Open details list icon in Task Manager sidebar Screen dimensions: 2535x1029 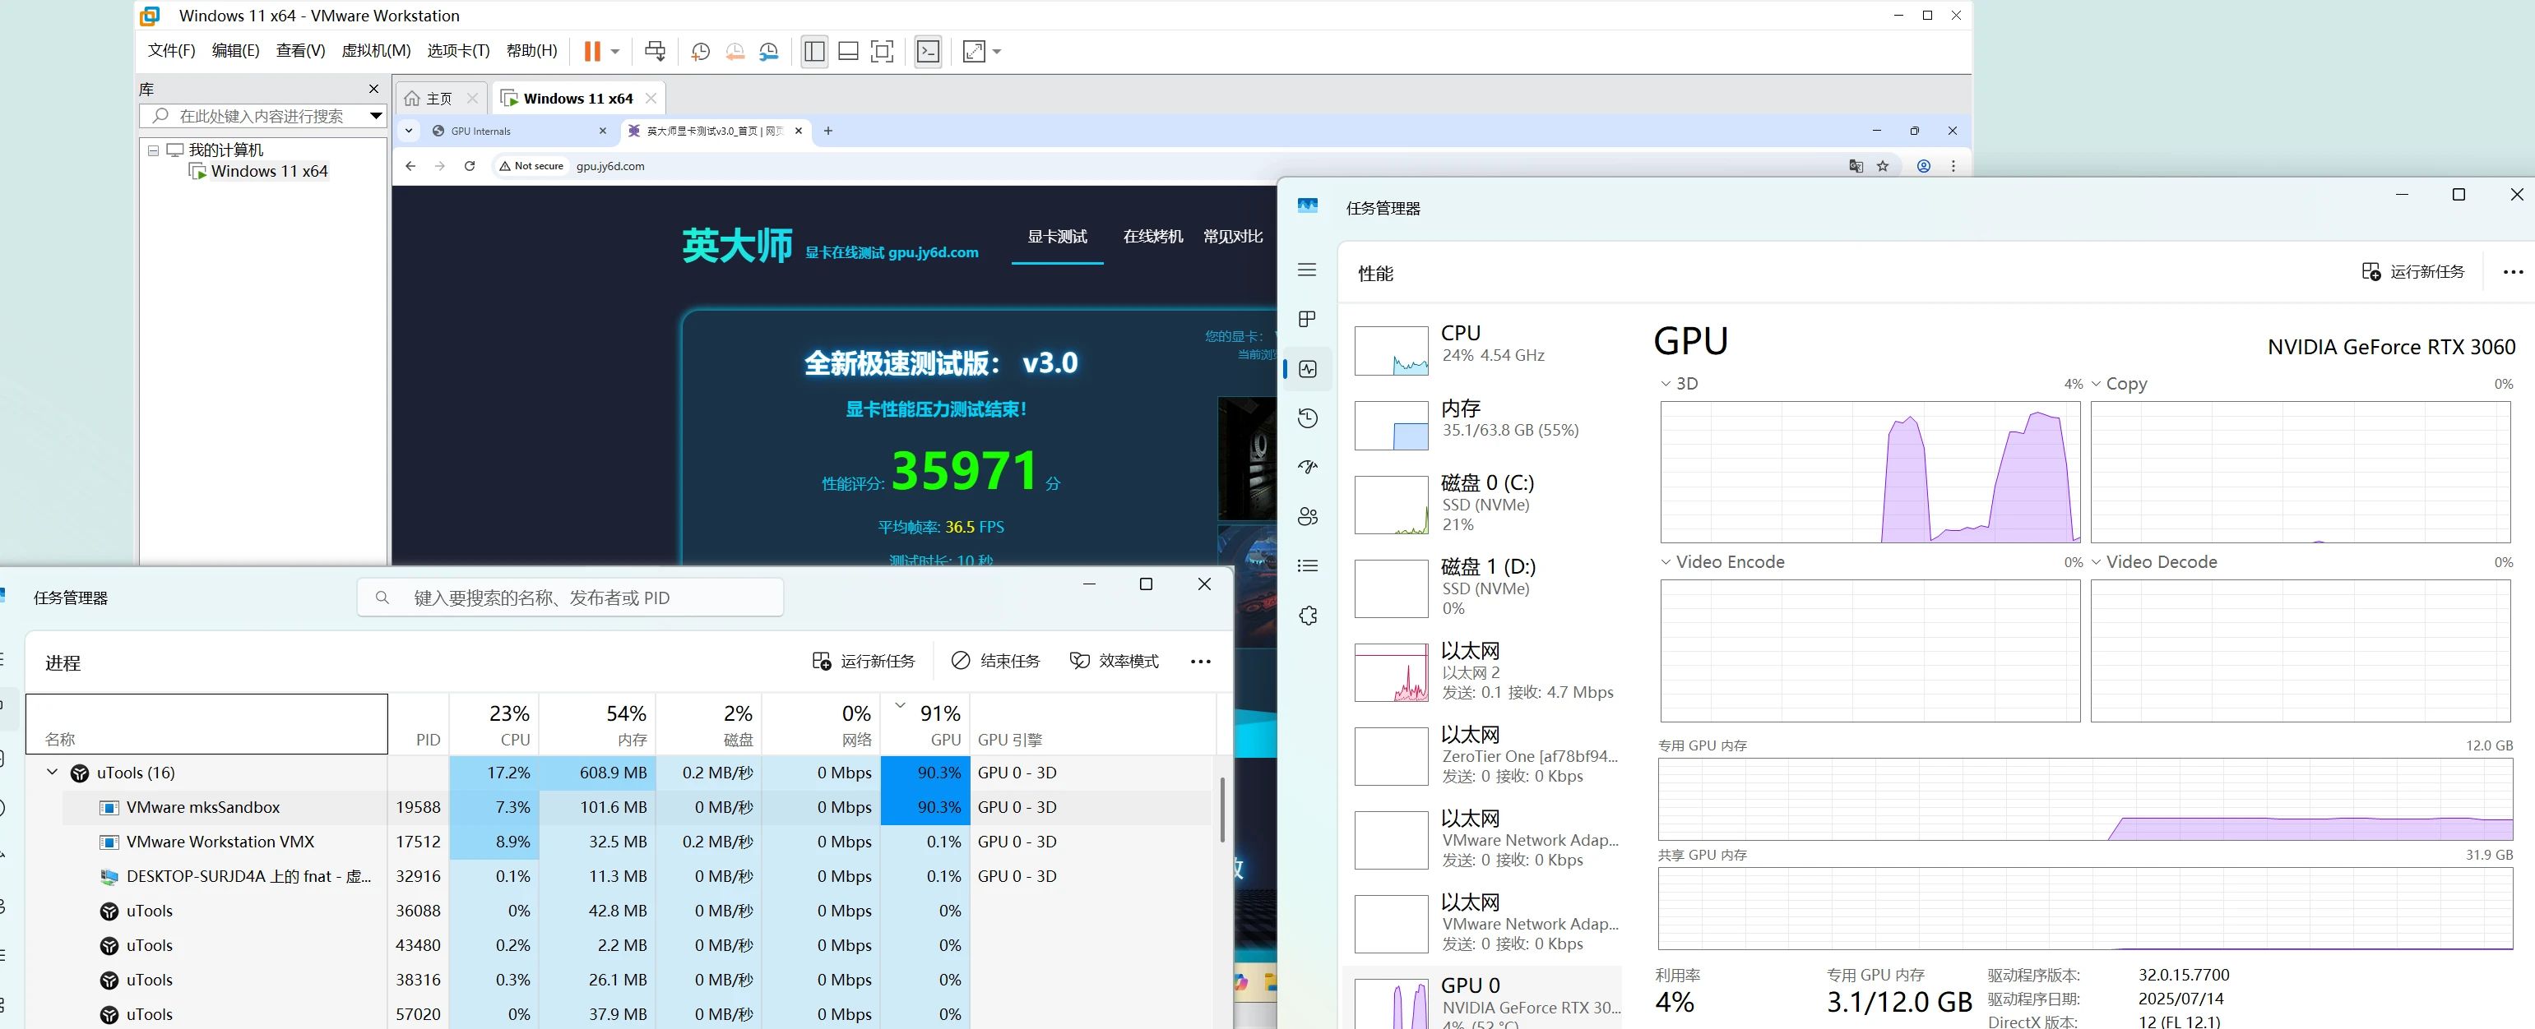(x=1307, y=565)
